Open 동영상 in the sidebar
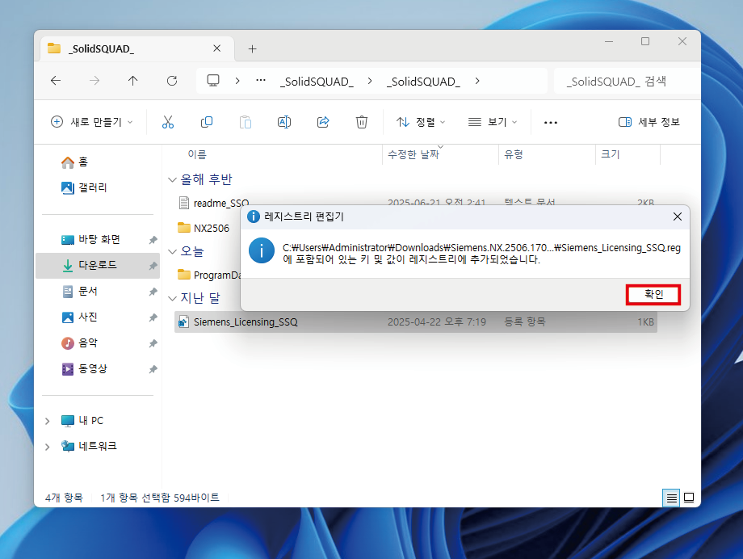This screenshot has height=559, width=743. [84, 368]
